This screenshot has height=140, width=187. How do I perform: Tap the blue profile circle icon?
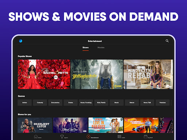pyautogui.click(x=20, y=41)
